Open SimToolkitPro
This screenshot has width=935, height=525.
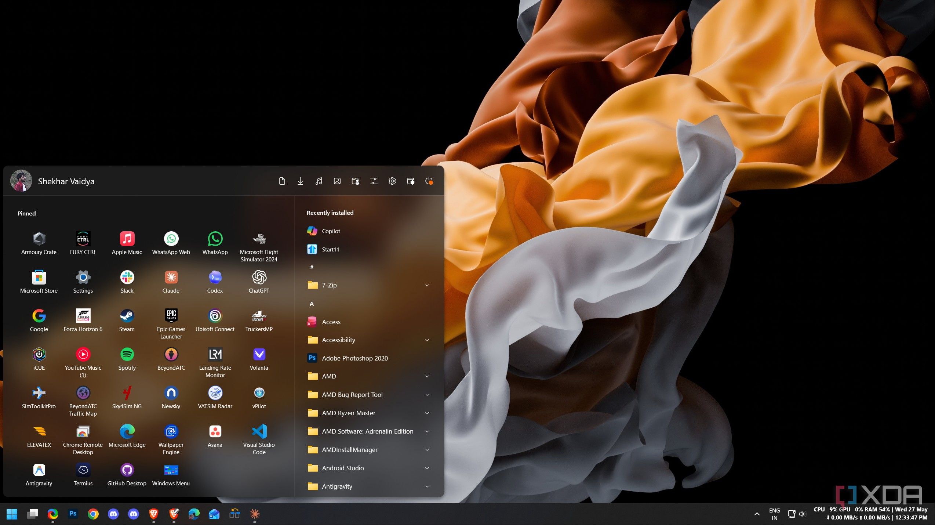[39, 397]
